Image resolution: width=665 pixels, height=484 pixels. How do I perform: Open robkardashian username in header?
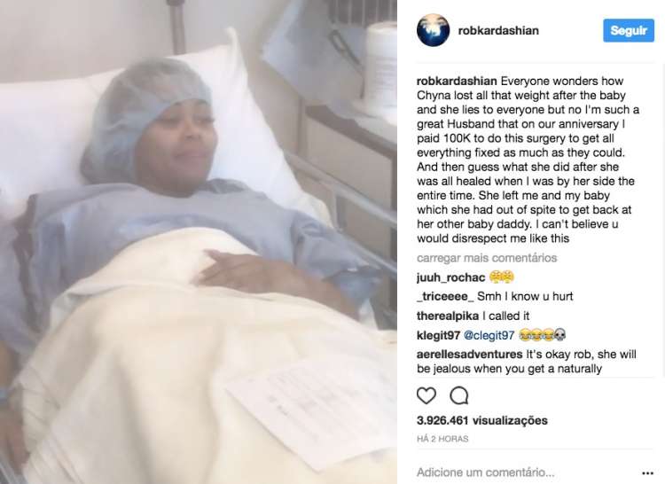point(498,30)
